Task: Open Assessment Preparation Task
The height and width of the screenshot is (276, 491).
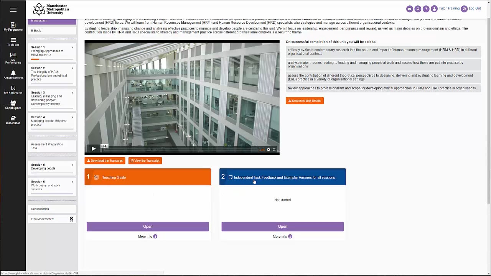Action: (52, 146)
